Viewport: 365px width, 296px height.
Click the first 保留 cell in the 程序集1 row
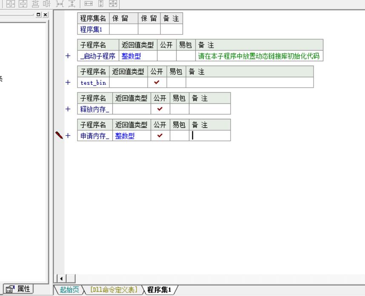click(124, 29)
